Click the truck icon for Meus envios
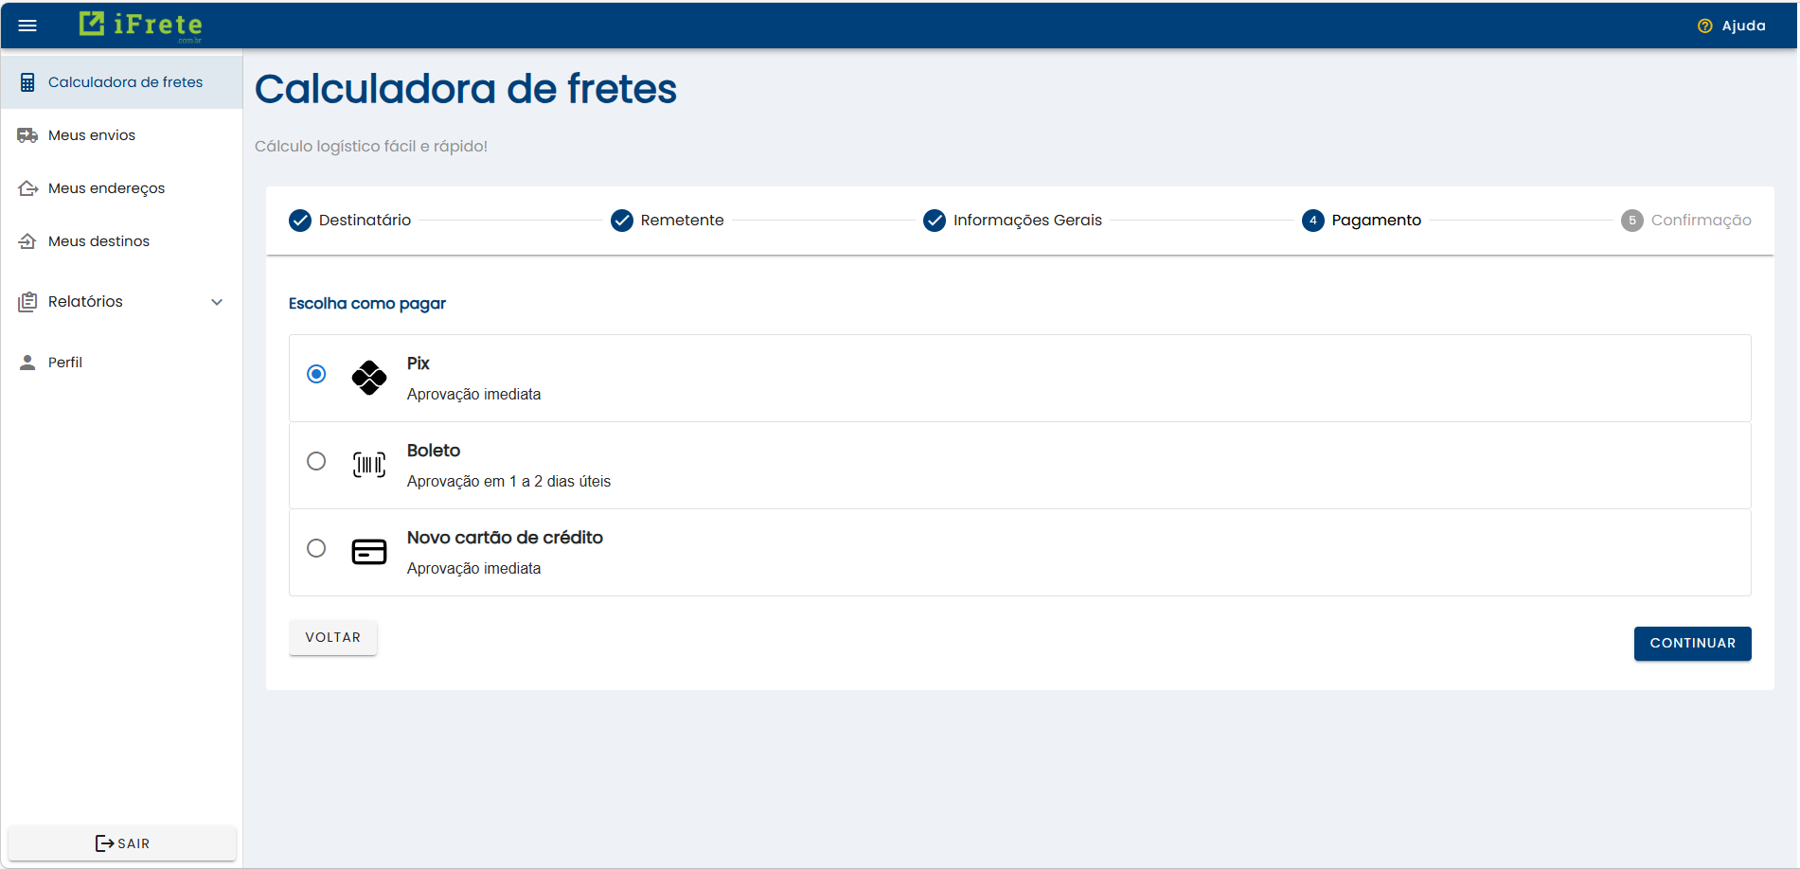The image size is (1800, 869). [x=27, y=135]
